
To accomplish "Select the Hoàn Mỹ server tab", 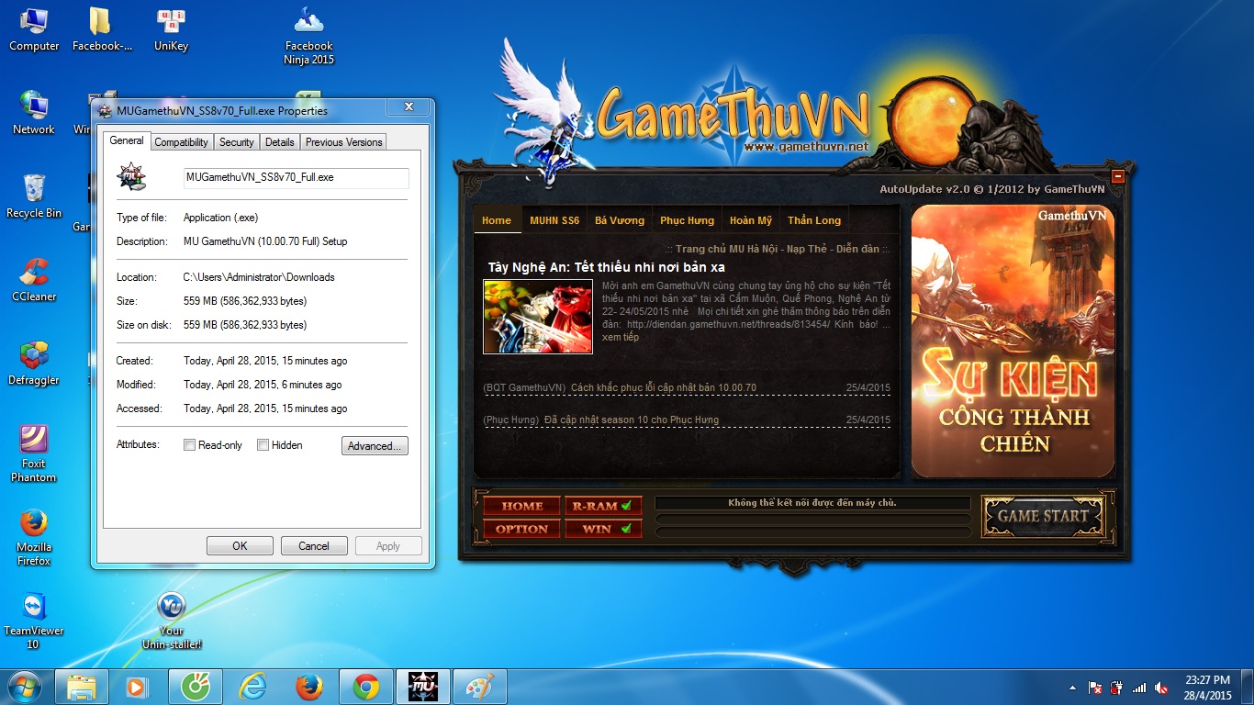I will [751, 220].
